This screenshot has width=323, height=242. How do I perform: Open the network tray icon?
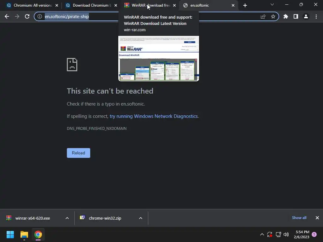pos(278,234)
